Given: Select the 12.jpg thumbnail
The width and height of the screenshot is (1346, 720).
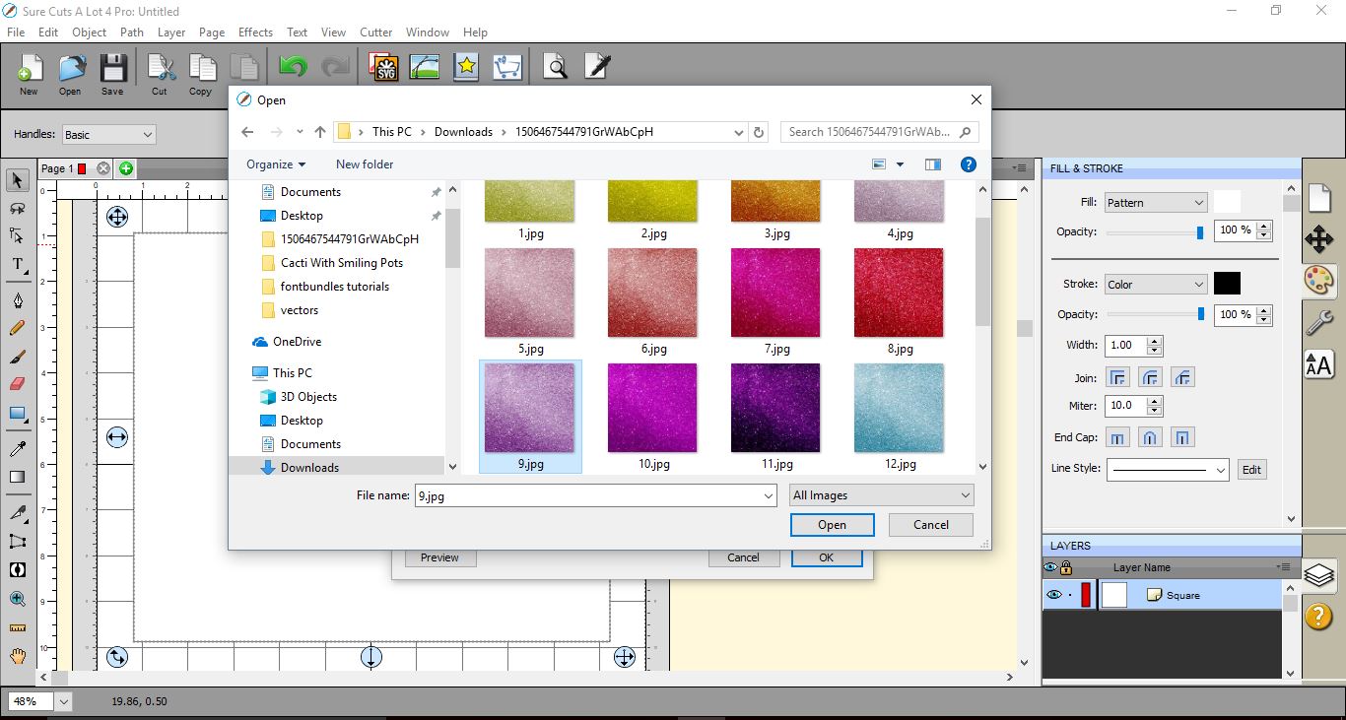Looking at the screenshot, I should pyautogui.click(x=898, y=407).
